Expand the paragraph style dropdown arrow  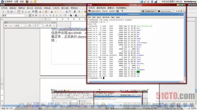(x=26, y=16)
